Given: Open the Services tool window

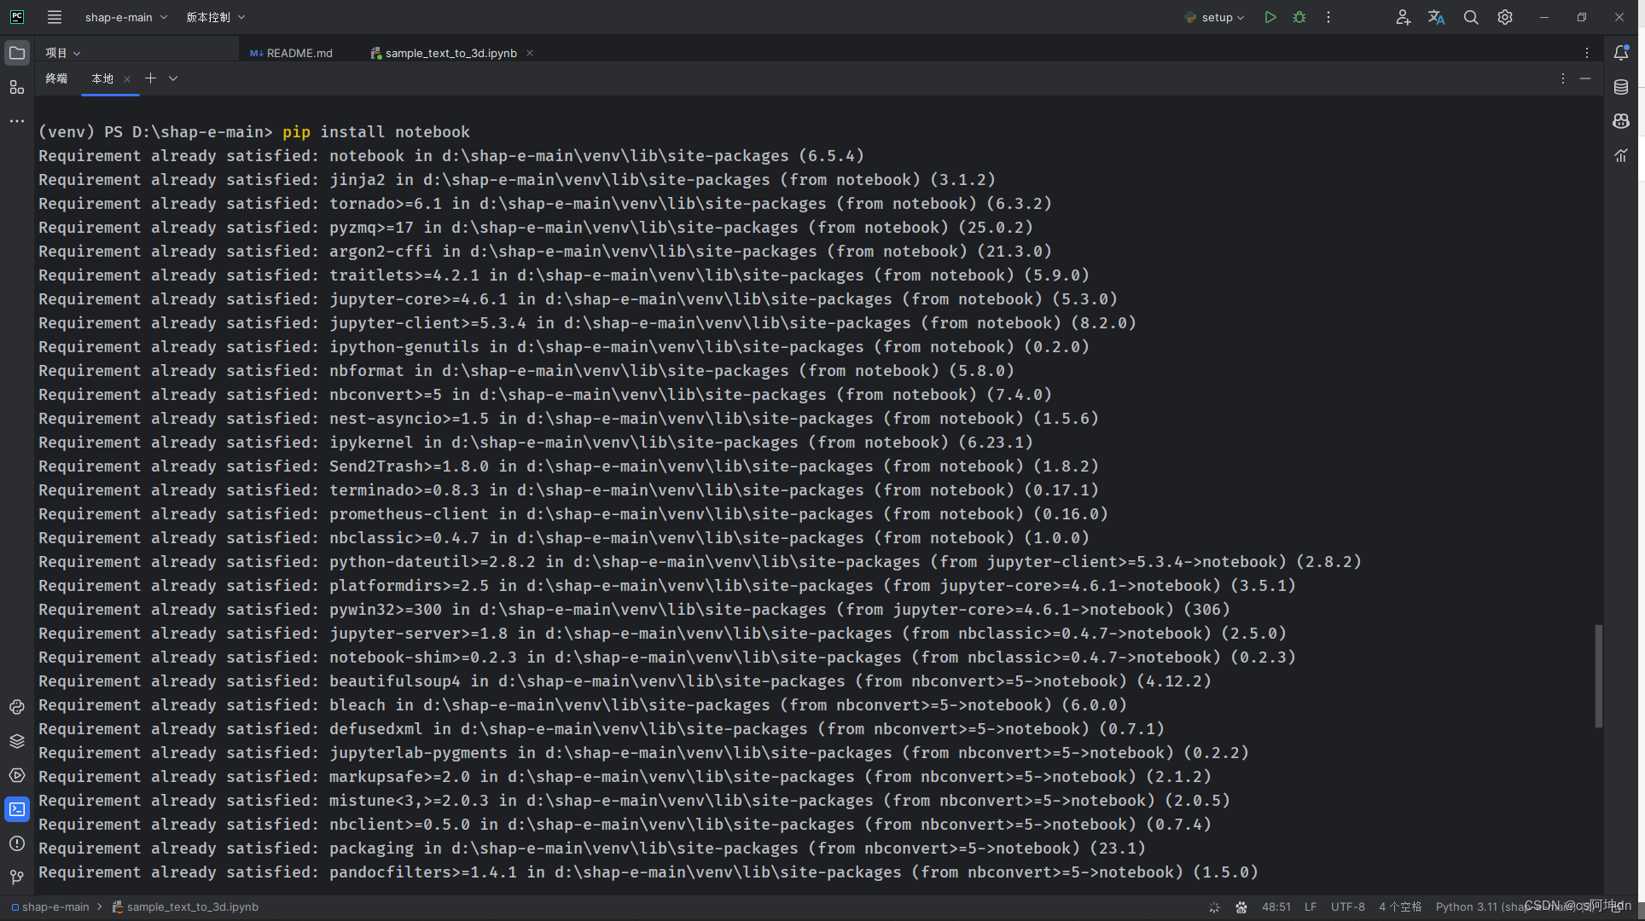Looking at the screenshot, I should click(x=17, y=775).
